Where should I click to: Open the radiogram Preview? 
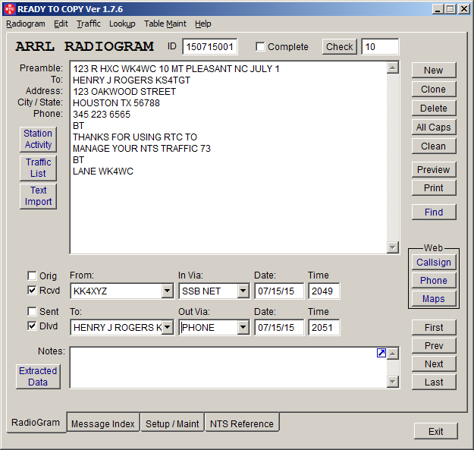tap(434, 170)
